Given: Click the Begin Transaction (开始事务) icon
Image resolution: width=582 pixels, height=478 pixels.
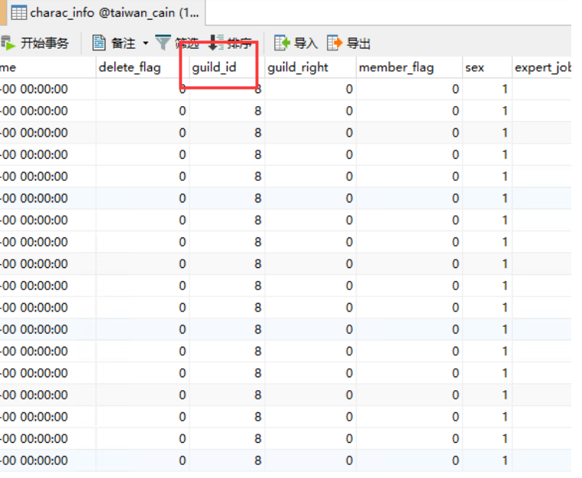Looking at the screenshot, I should (8, 43).
